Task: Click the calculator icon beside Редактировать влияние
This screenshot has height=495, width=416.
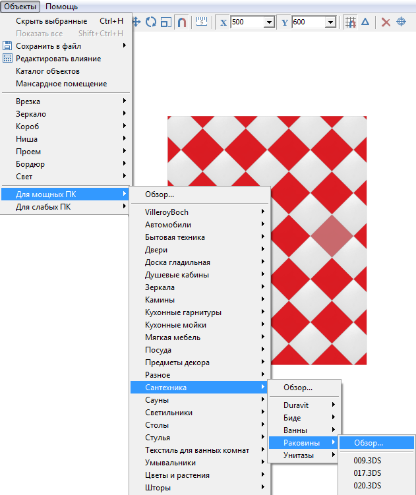Action: tap(8, 59)
